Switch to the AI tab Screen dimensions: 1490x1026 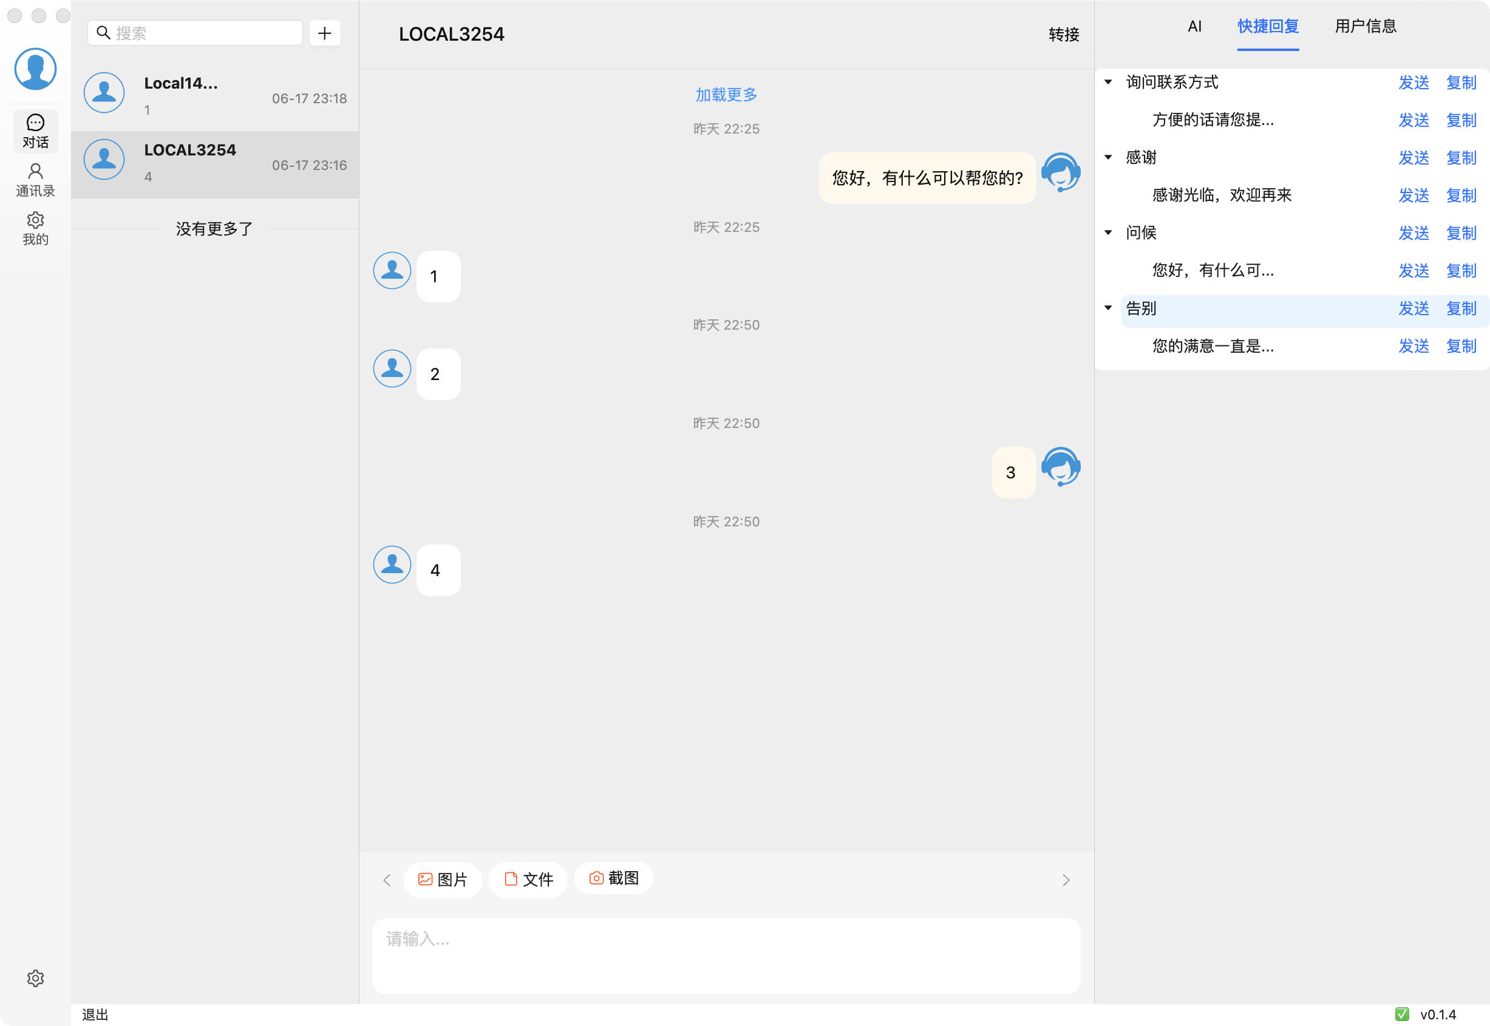[x=1194, y=26]
